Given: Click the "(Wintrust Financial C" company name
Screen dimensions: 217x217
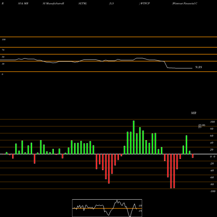Looking at the screenshot, I should pos(184,3).
